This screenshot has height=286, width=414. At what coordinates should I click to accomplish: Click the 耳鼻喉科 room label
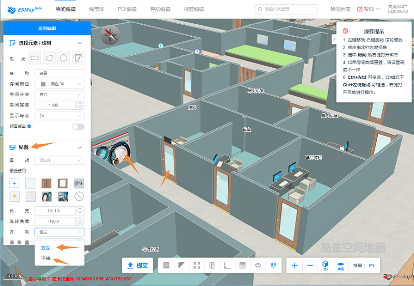314,157
